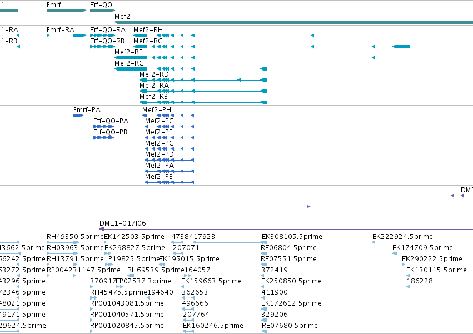Screen dimensions: 473x334
Task: Click the 411900 EST label
Action: pos(275,293)
